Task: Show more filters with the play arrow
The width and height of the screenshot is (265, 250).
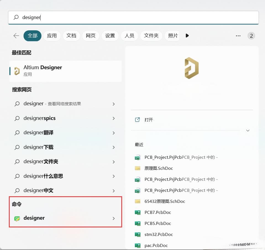Action: point(187,36)
